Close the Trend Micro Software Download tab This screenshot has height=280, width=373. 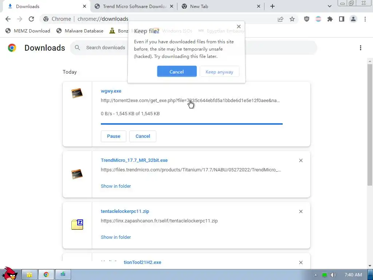click(172, 7)
